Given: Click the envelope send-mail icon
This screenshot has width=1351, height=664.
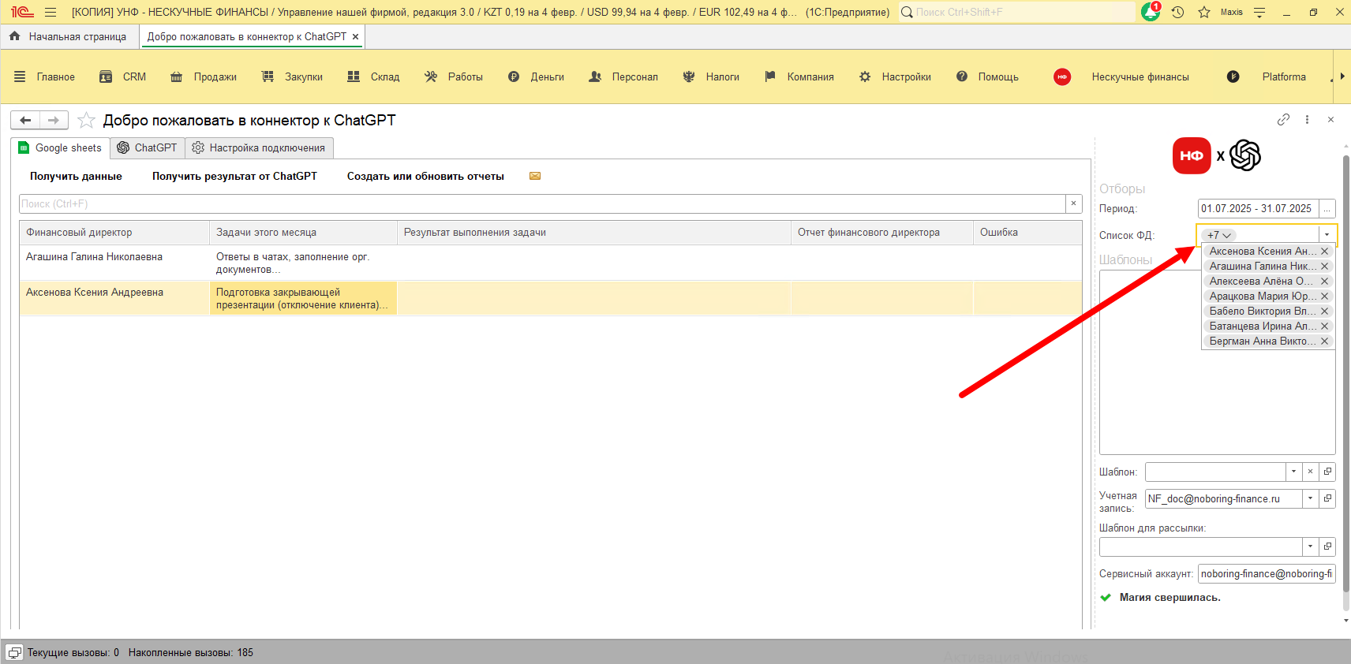Looking at the screenshot, I should click(535, 176).
